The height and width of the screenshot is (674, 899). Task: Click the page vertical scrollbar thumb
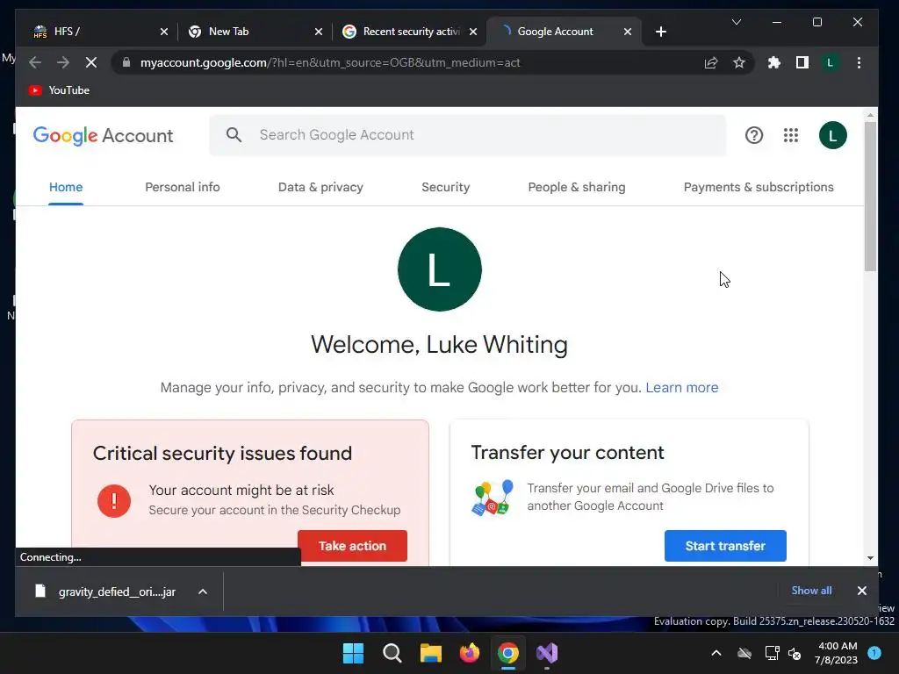(x=870, y=197)
